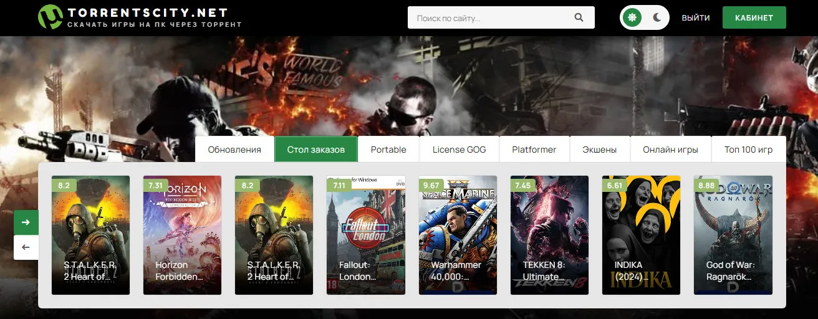Open the Обновления tab
Viewport: 818px width, 319px height.
(234, 150)
